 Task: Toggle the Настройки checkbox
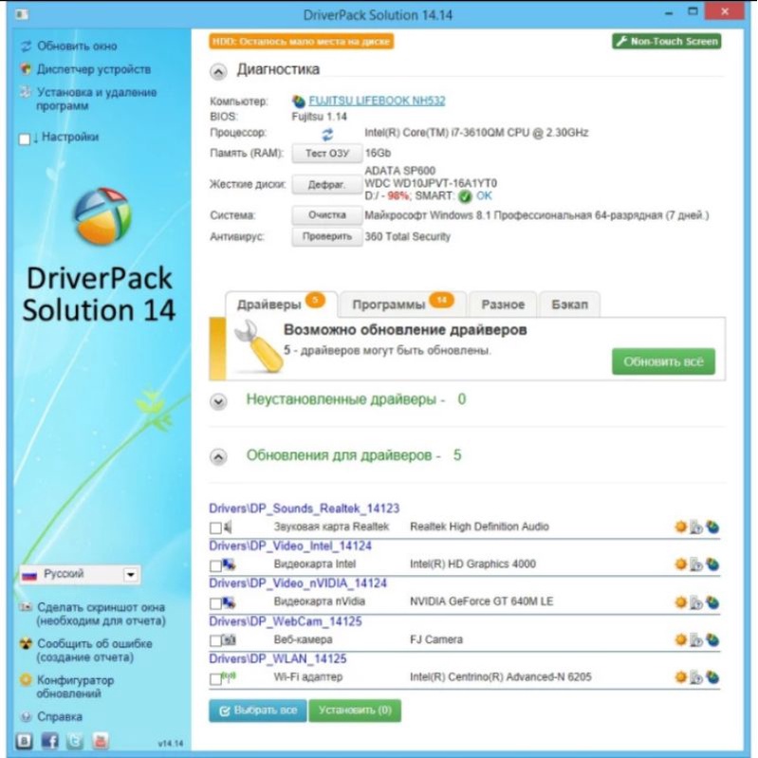click(x=24, y=139)
